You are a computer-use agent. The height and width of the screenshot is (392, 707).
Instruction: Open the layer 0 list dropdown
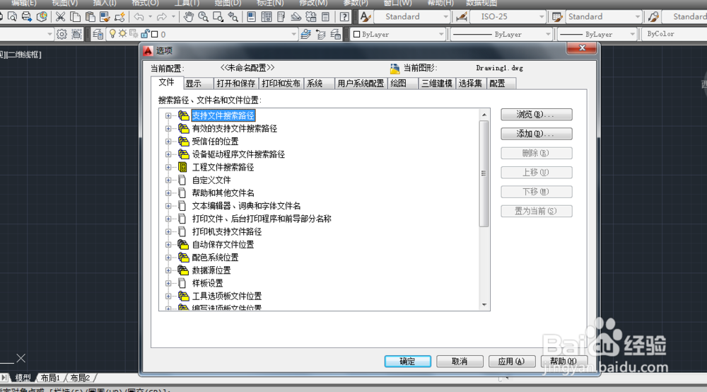pyautogui.click(x=293, y=34)
